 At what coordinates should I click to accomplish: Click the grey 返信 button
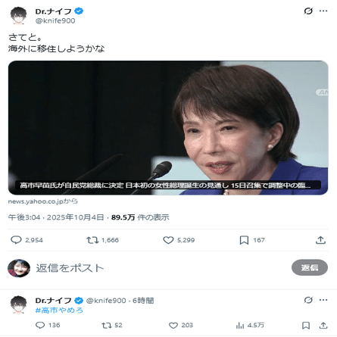click(310, 267)
